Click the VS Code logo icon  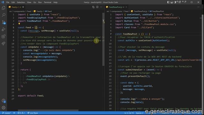tap(3, 2)
